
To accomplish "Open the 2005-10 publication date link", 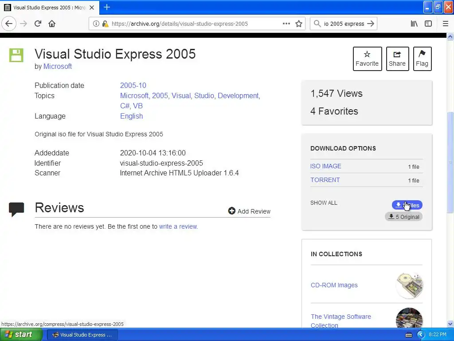I will 133,85.
